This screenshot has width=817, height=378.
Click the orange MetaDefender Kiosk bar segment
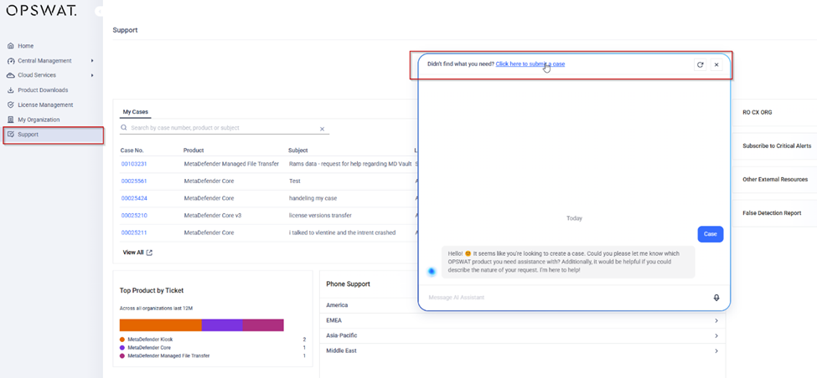click(161, 325)
